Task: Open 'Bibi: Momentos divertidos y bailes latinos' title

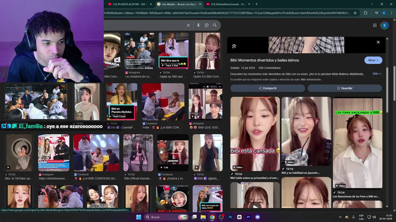Action: pyautogui.click(x=265, y=60)
